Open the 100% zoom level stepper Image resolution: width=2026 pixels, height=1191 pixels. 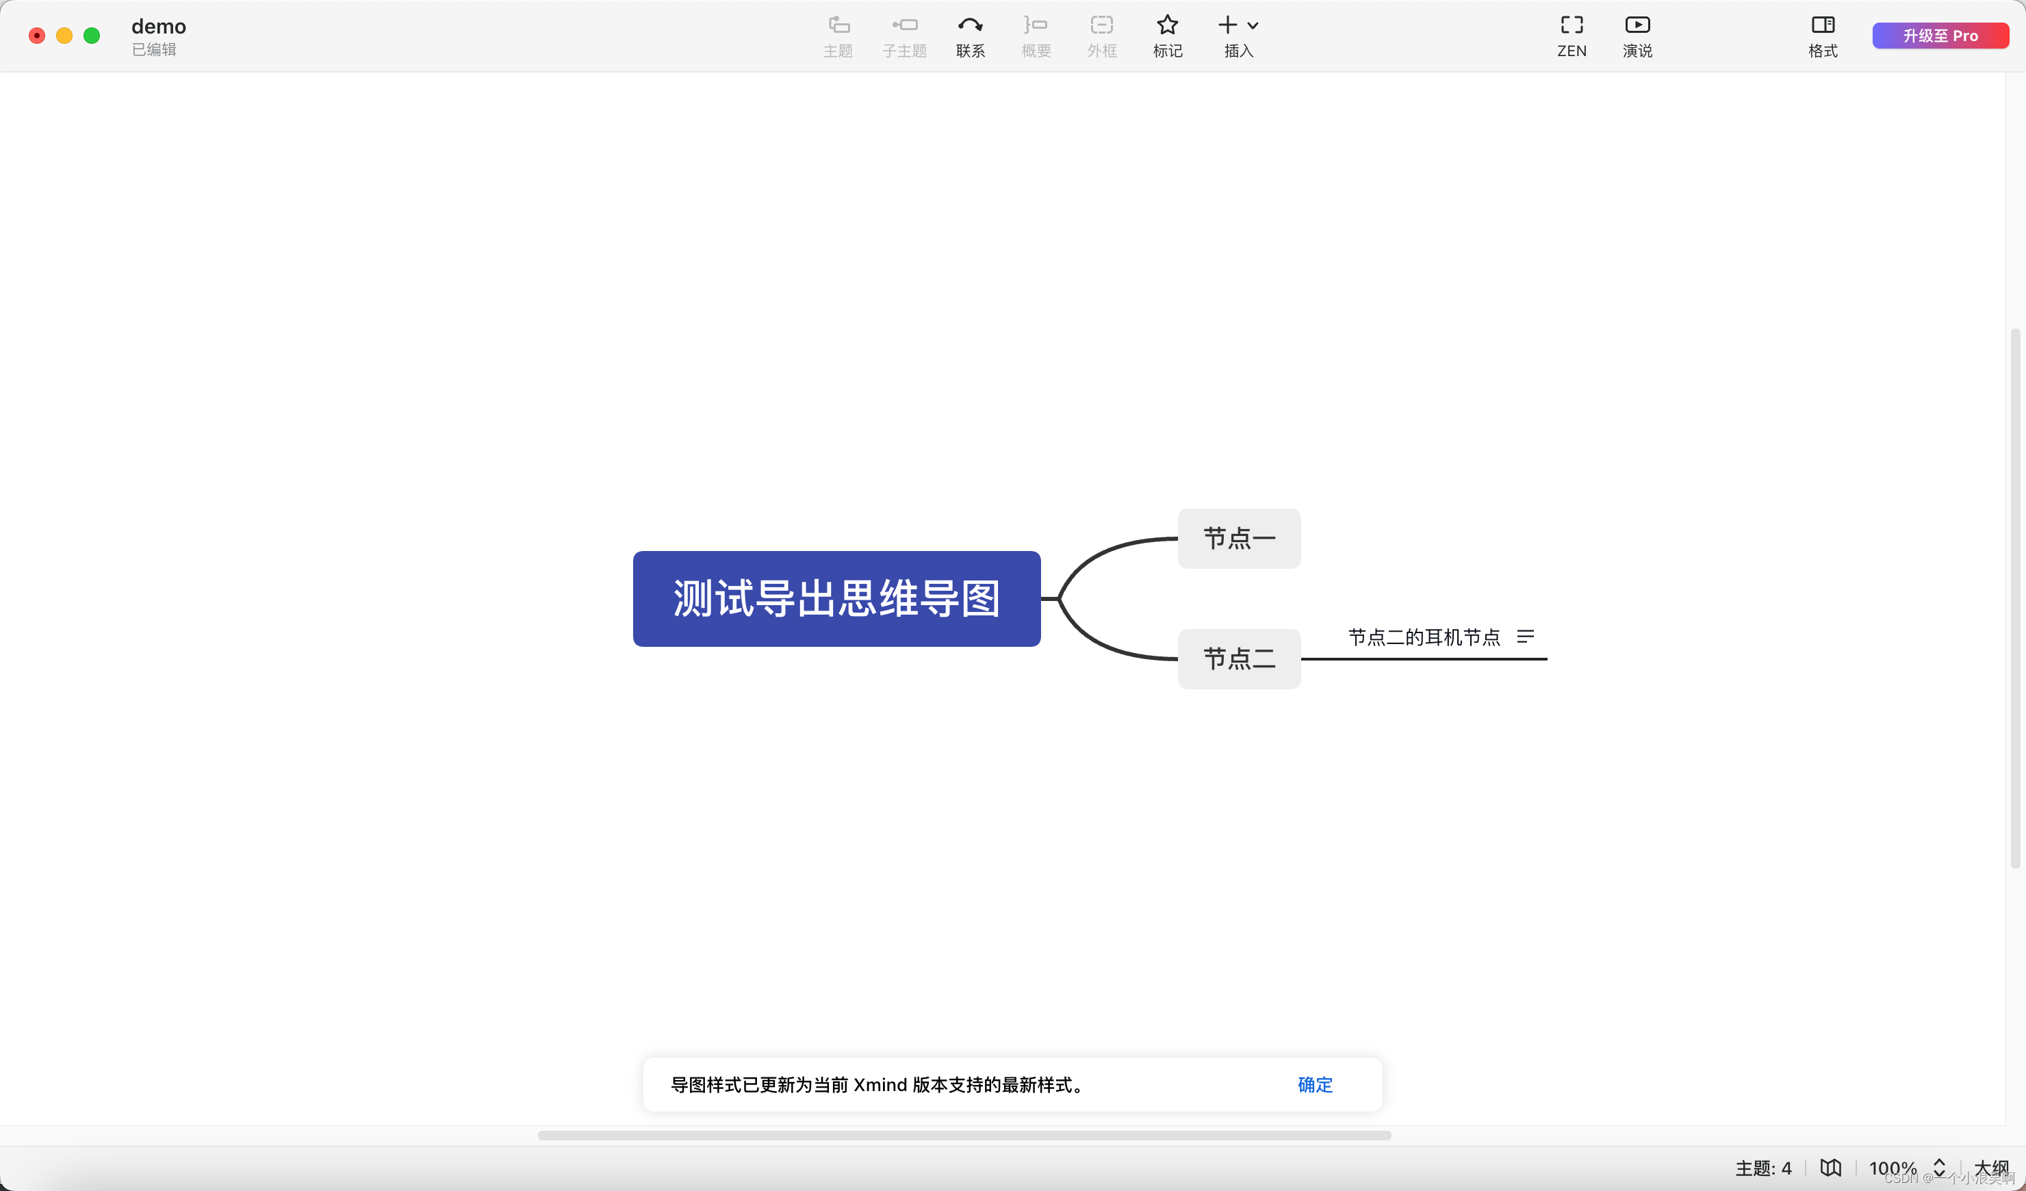click(1939, 1168)
